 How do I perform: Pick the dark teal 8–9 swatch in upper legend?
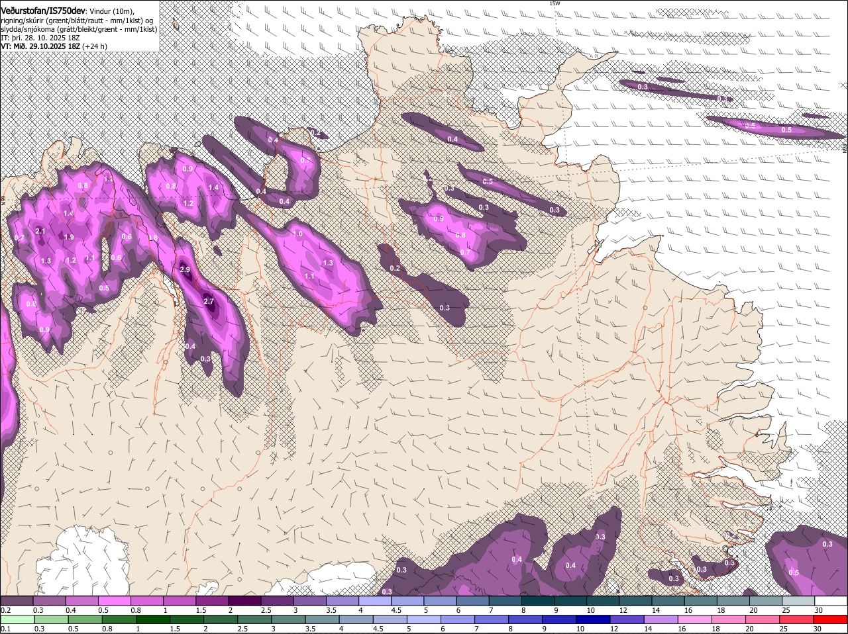pyautogui.click(x=538, y=601)
